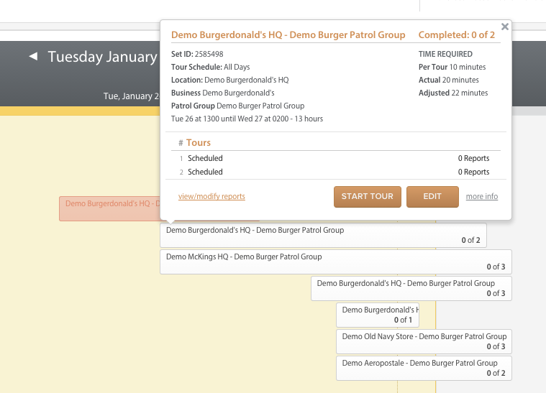Viewport: 546px width, 393px height.
Task: Select tour 2 Scheduled row
Action: tap(336, 172)
